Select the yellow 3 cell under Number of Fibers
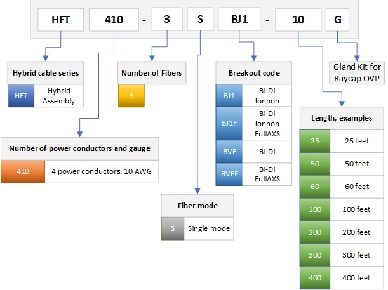This screenshot has width=388, height=290. pyautogui.click(x=130, y=96)
